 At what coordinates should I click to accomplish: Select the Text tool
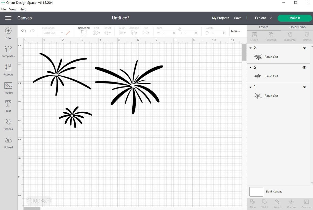coord(8,106)
